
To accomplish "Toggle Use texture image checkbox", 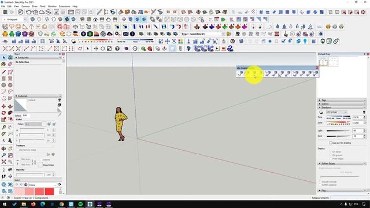I will 17,150.
